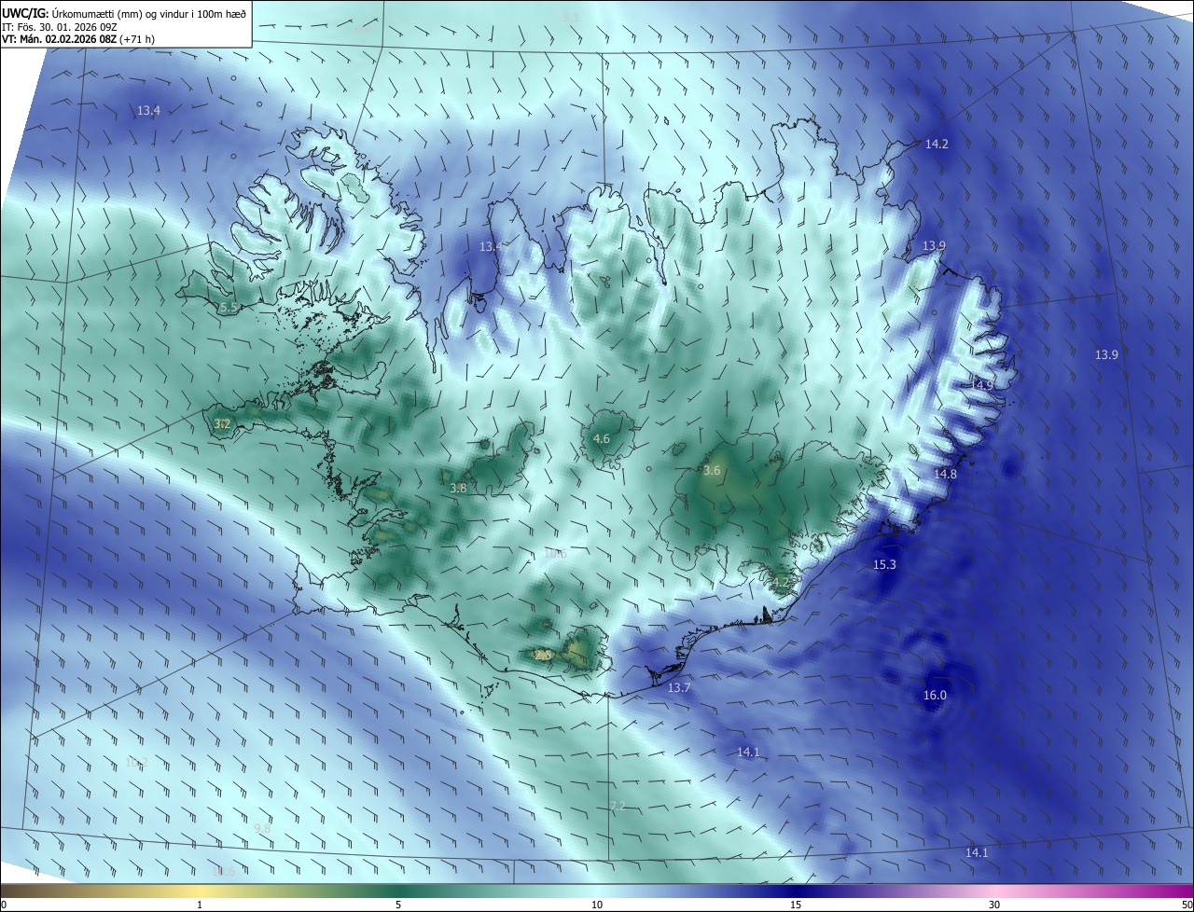1194x912 pixels.
Task: Click the 14.8 value on the east coast
Action: [945, 475]
